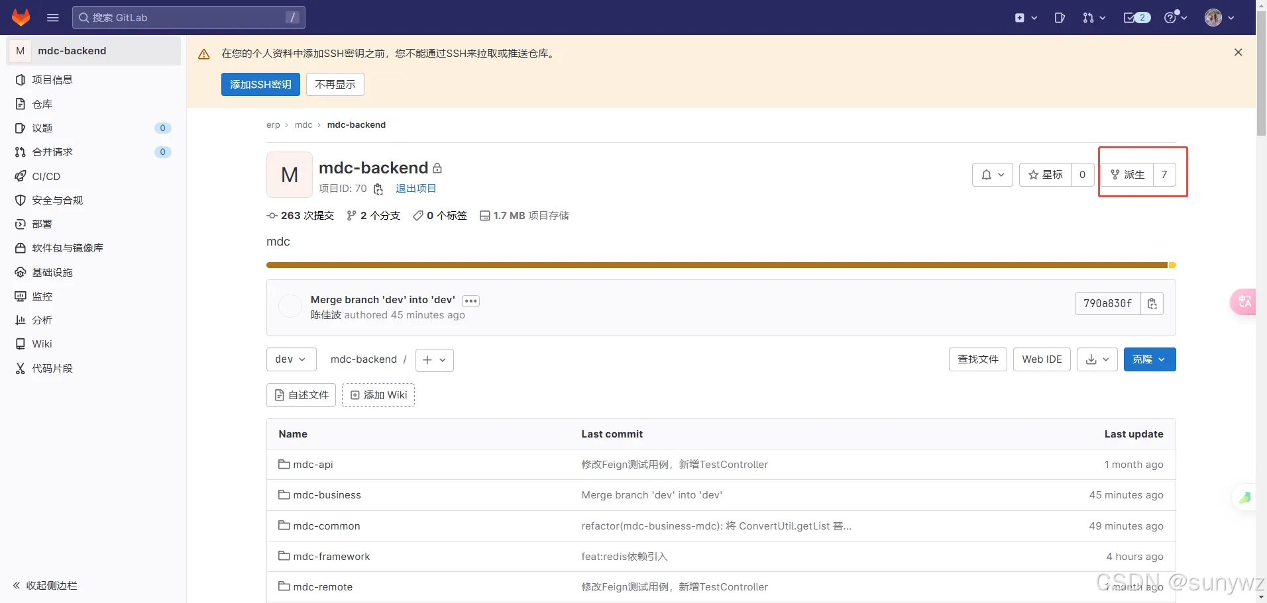The width and height of the screenshot is (1267, 603).
Task: Click the 自述文件 button
Action: point(302,395)
